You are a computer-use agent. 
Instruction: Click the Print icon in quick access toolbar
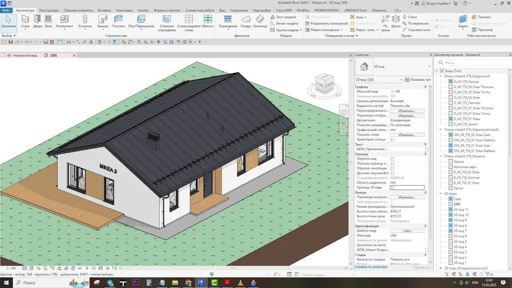[46, 42]
